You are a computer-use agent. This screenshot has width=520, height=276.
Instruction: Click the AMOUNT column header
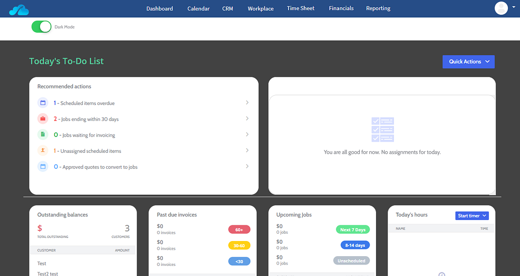point(122,250)
